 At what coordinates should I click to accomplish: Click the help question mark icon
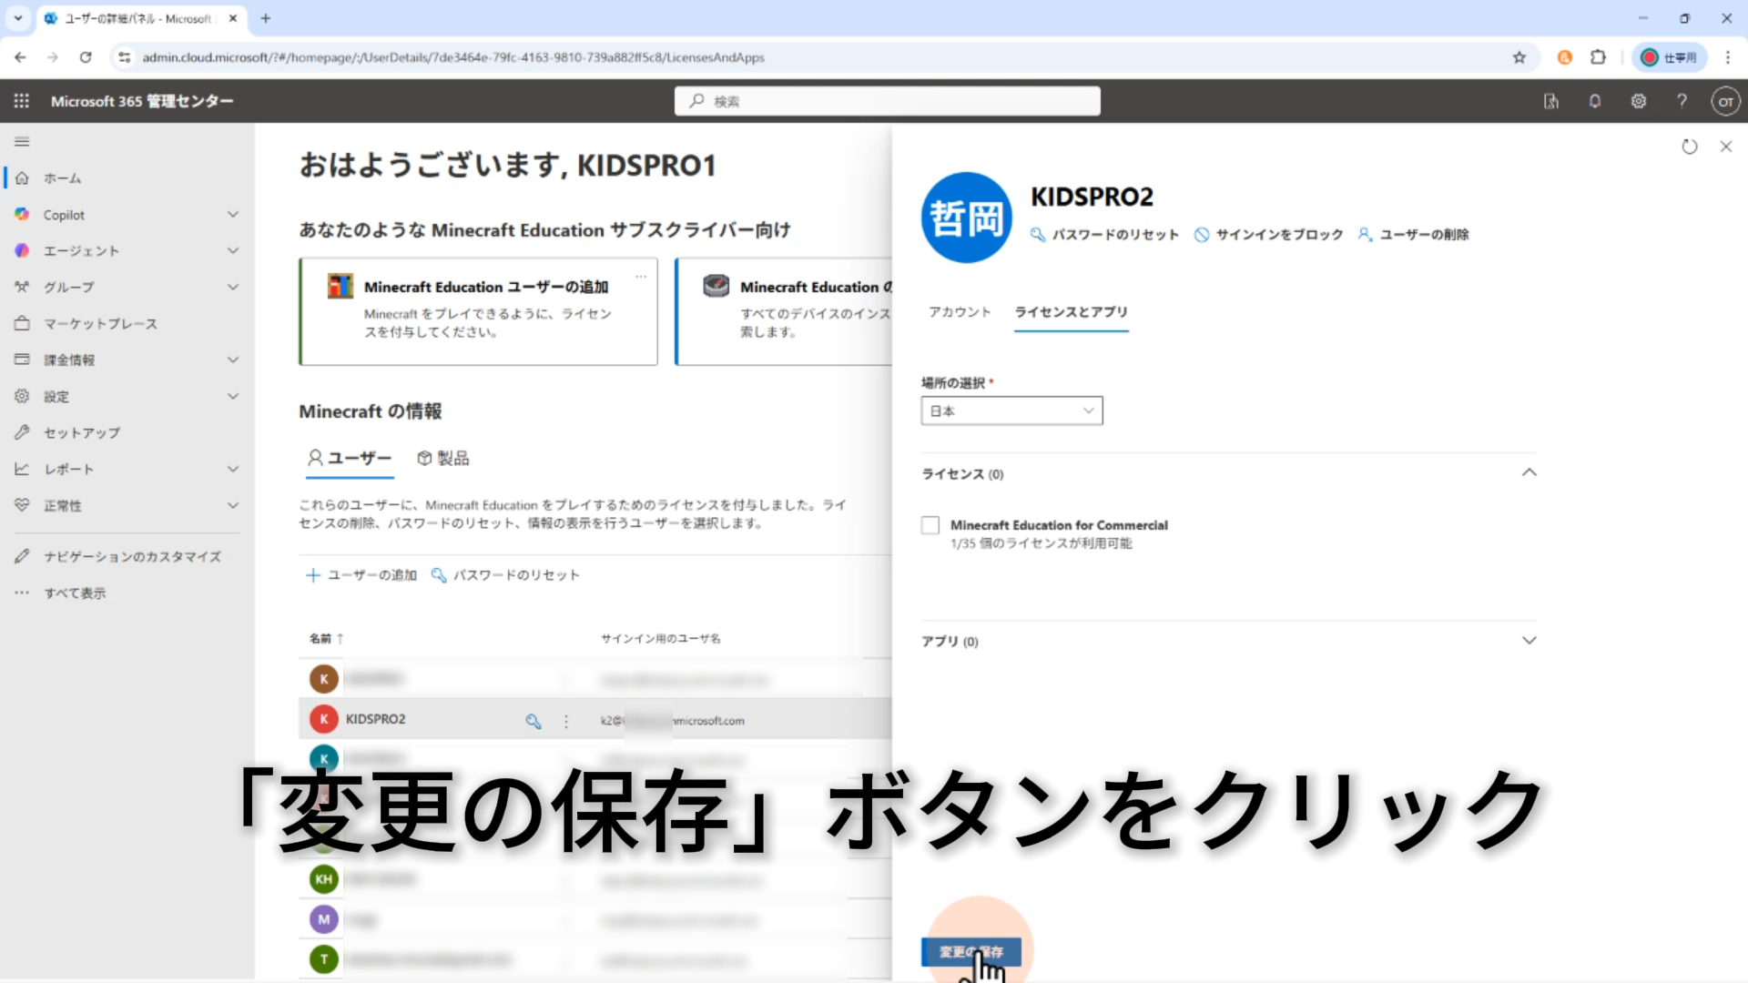(1682, 101)
